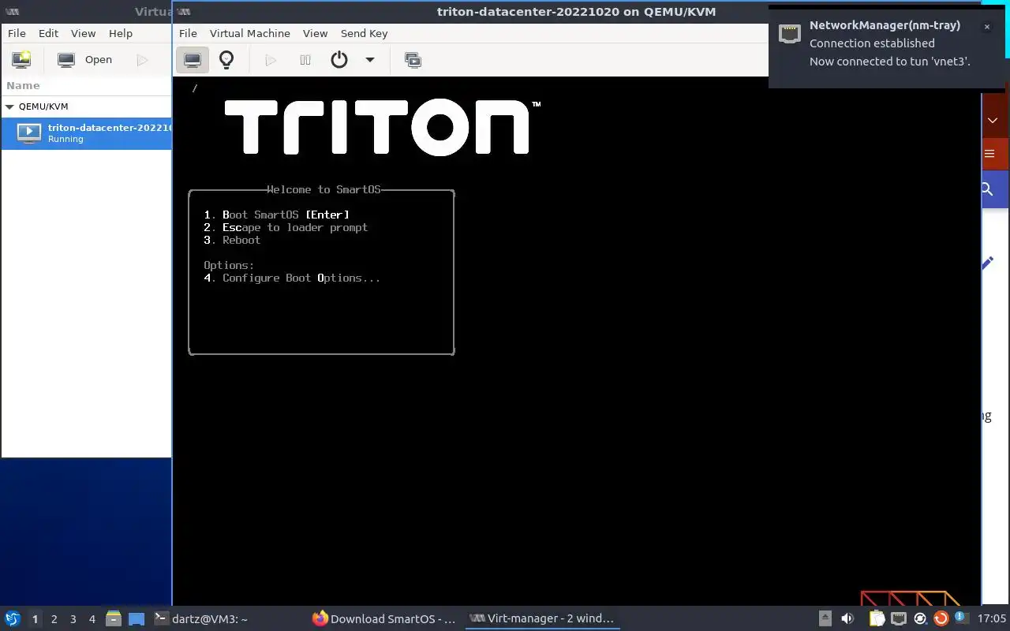
Task: Shut down the VM with power button
Action: (x=339, y=60)
